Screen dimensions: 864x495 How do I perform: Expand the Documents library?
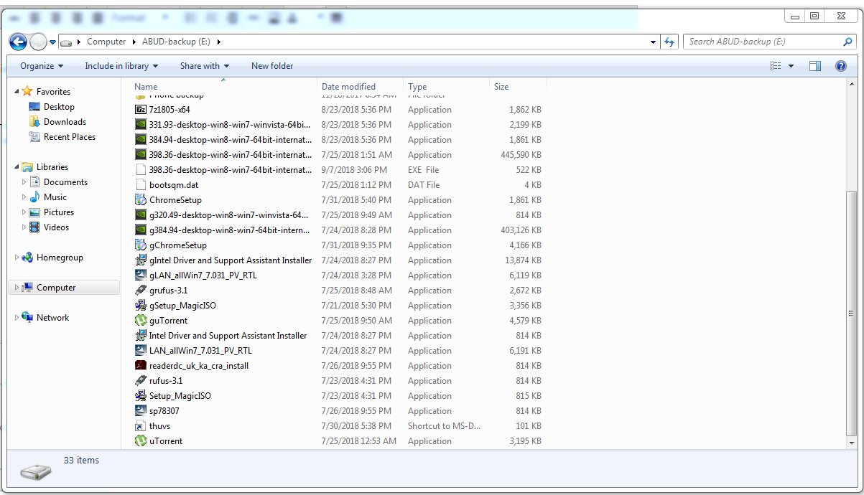click(24, 182)
